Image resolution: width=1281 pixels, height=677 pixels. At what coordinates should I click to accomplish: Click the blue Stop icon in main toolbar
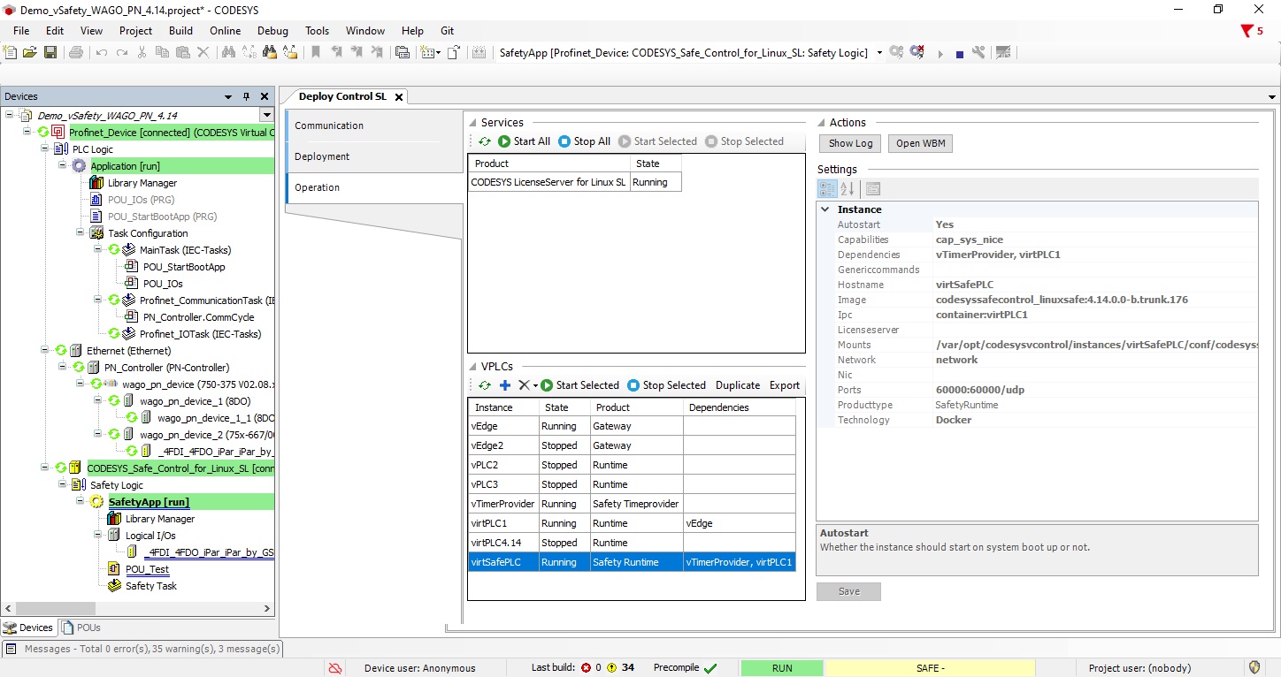(x=959, y=54)
